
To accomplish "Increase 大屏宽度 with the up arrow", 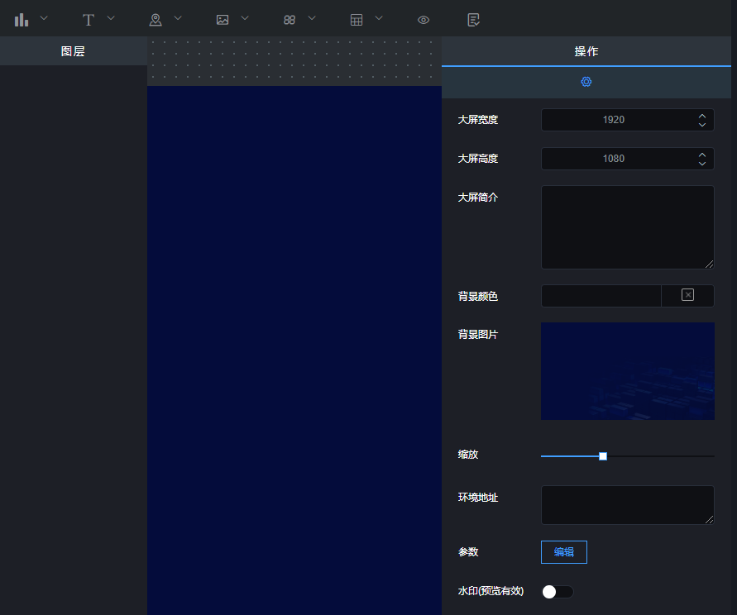I will (x=702, y=115).
